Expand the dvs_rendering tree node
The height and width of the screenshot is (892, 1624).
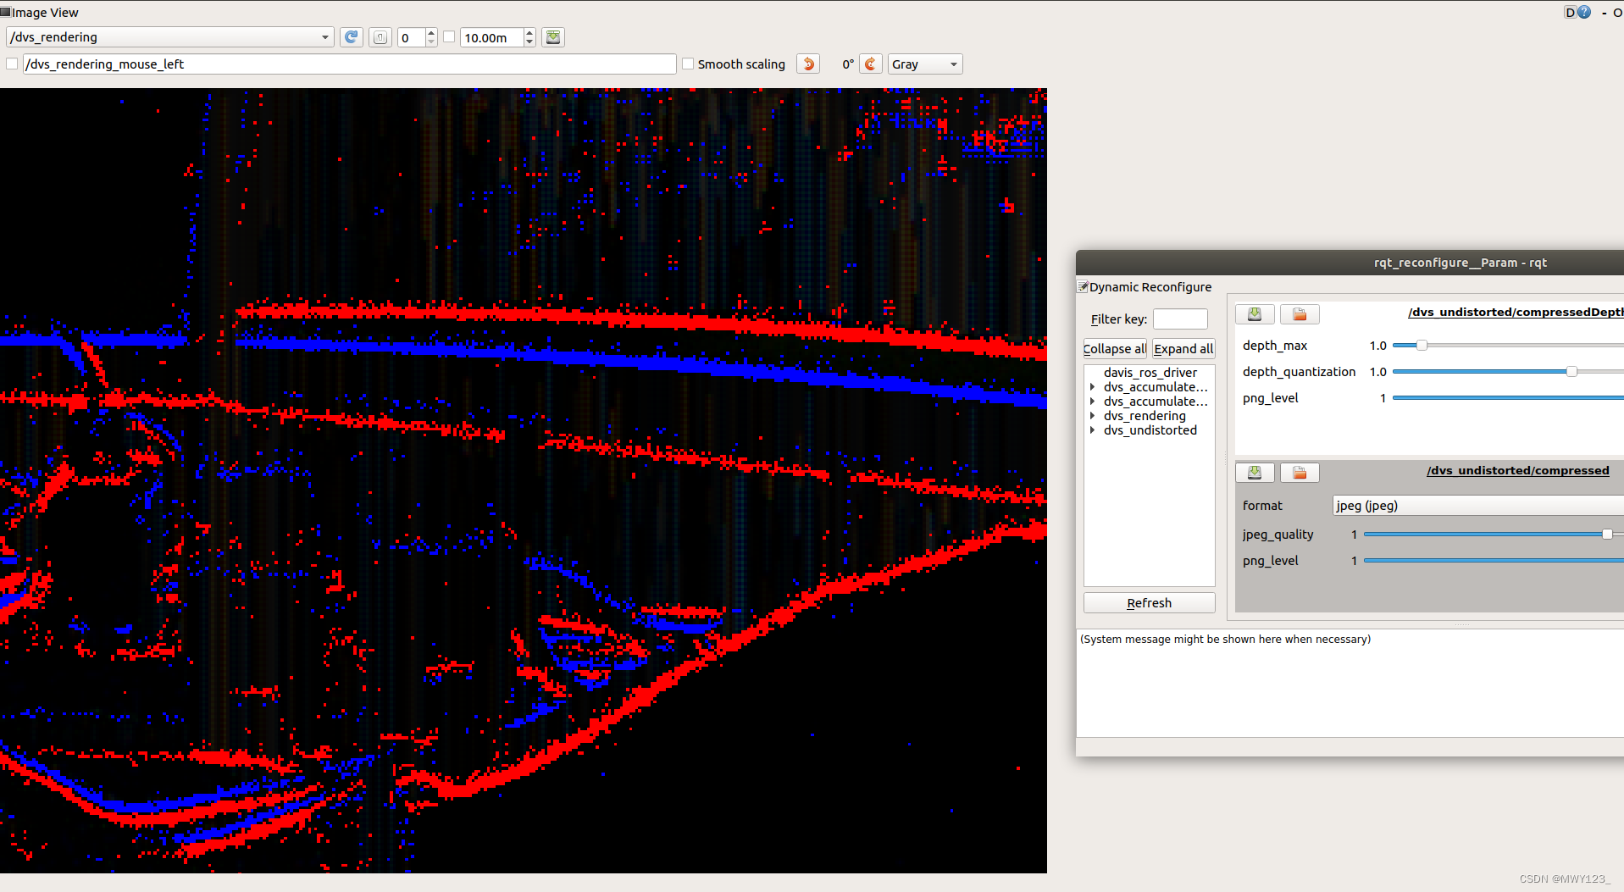click(1092, 416)
